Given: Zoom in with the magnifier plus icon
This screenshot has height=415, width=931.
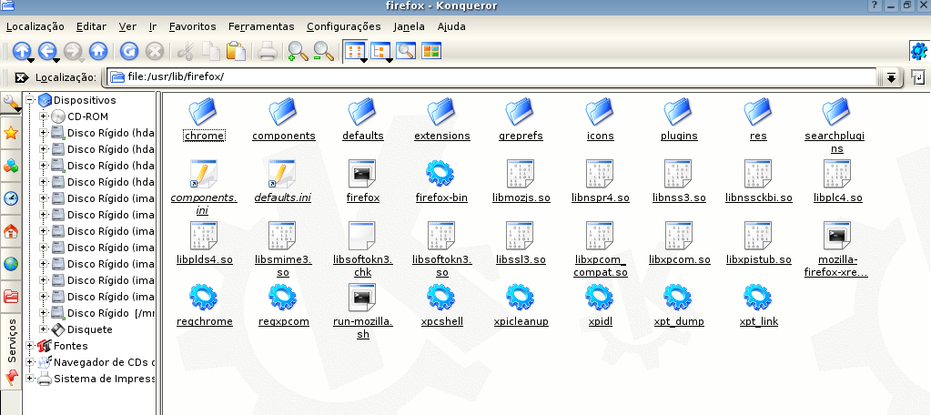Looking at the screenshot, I should (298, 51).
